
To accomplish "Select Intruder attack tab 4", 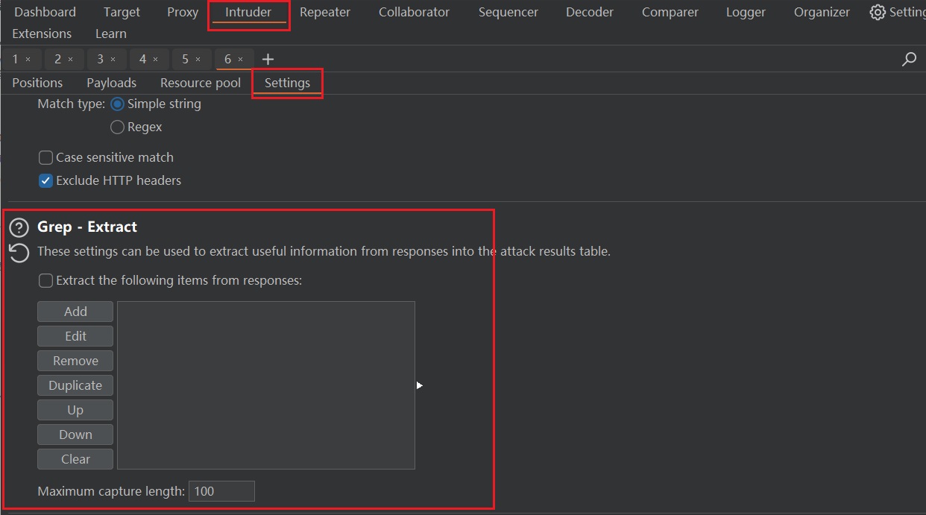I will coord(142,59).
